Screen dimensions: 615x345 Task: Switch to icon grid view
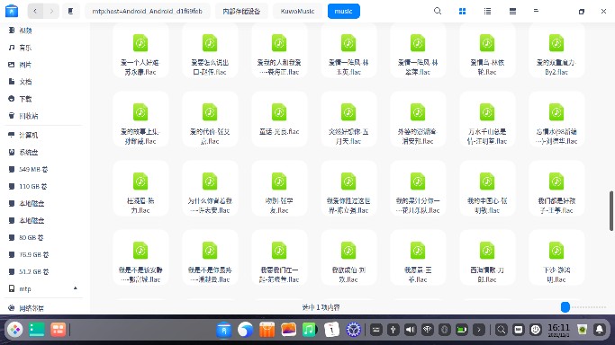click(x=463, y=12)
